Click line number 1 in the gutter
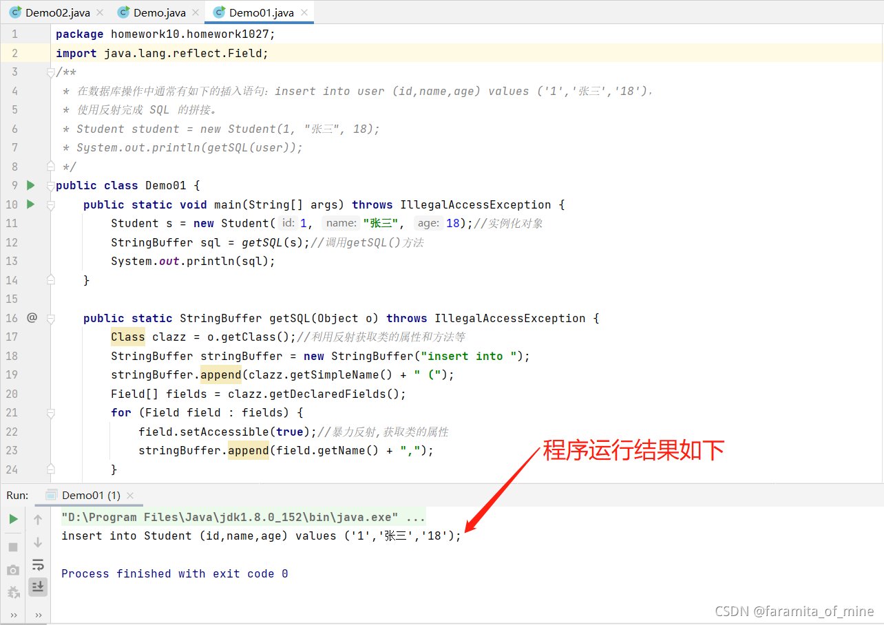 click(15, 34)
